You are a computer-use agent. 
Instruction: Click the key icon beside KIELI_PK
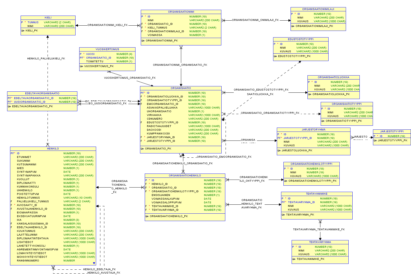point(23,31)
